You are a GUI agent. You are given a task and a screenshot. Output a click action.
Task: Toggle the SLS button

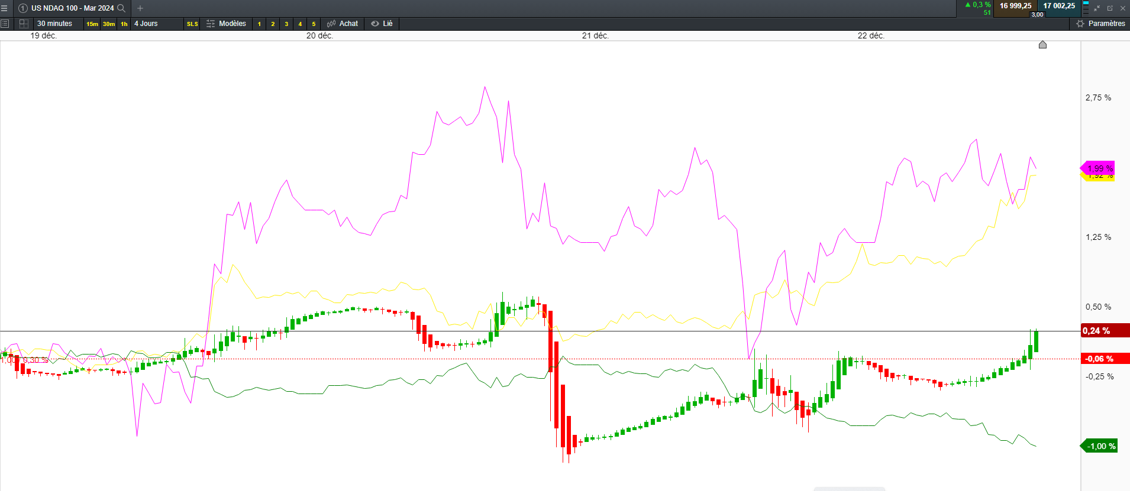point(192,24)
